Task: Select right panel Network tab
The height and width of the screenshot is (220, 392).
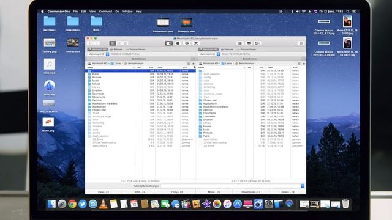Action: tap(227, 49)
